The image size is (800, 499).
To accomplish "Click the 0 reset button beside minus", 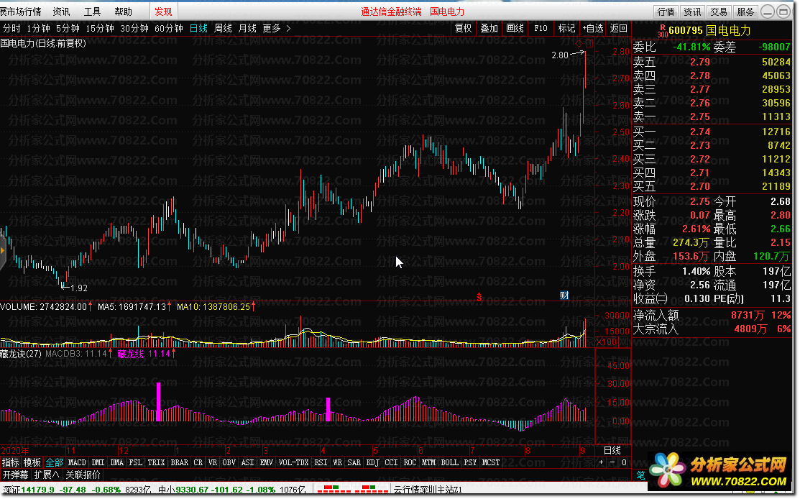I will (623, 463).
